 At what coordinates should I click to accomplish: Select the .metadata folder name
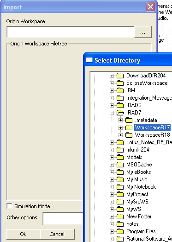click(146, 120)
